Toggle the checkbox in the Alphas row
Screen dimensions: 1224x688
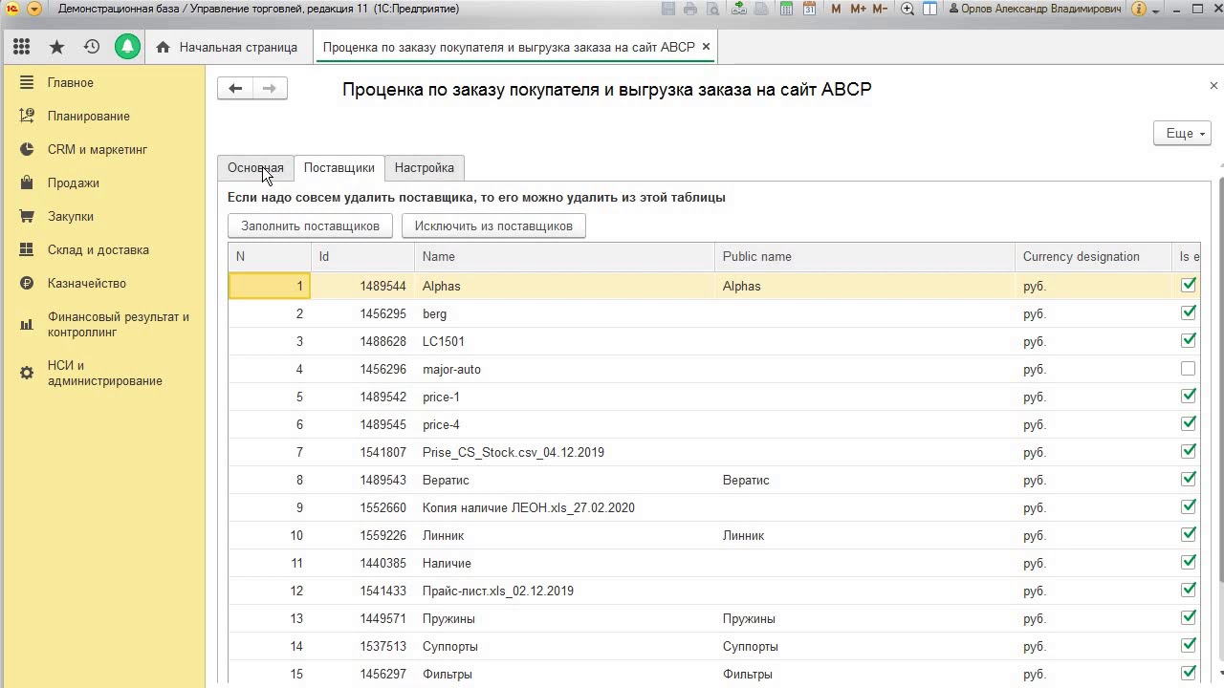(x=1189, y=285)
